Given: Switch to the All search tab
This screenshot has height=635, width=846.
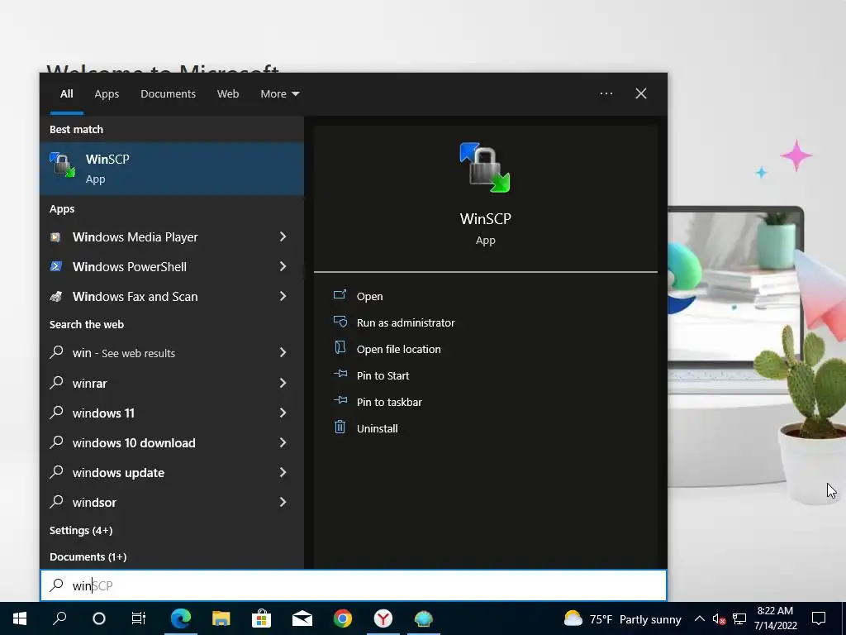Looking at the screenshot, I should tap(66, 94).
